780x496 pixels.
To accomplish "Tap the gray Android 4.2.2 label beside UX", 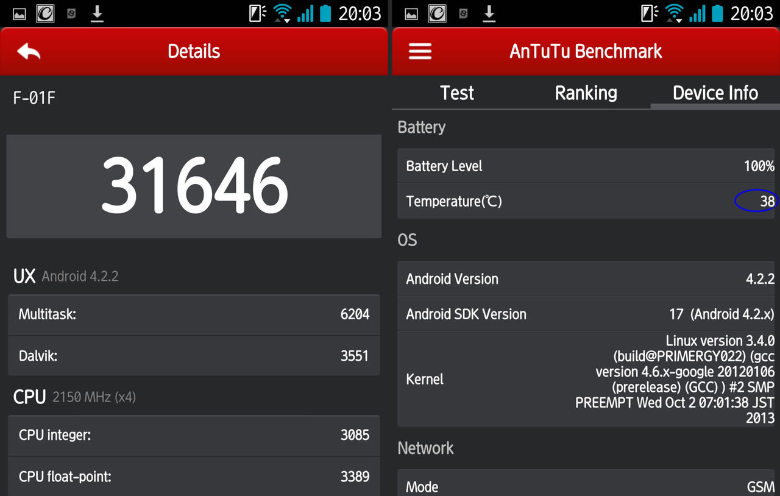I will point(80,277).
